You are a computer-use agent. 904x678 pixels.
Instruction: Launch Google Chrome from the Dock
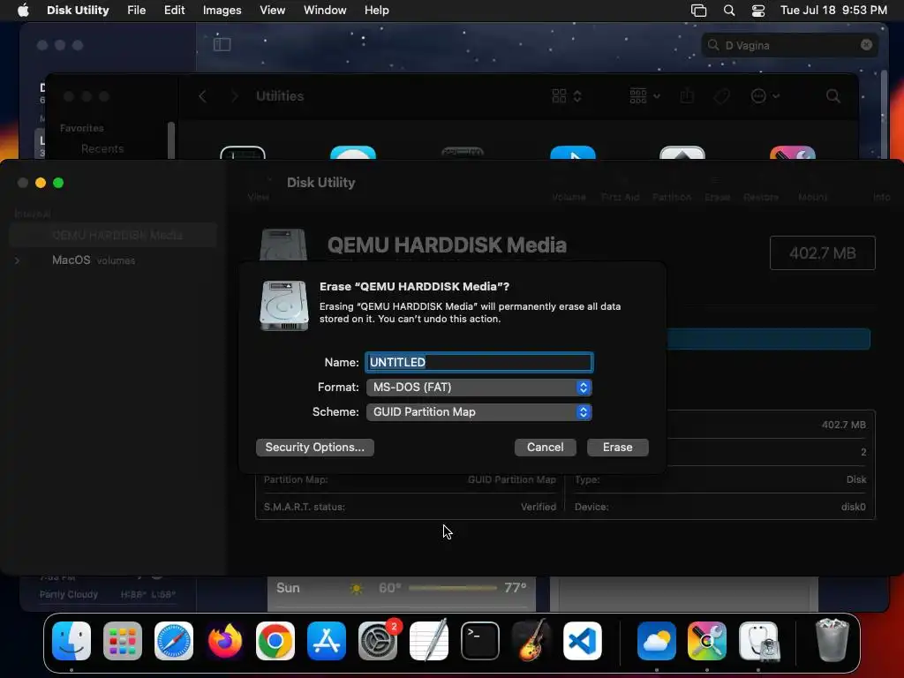coord(275,641)
